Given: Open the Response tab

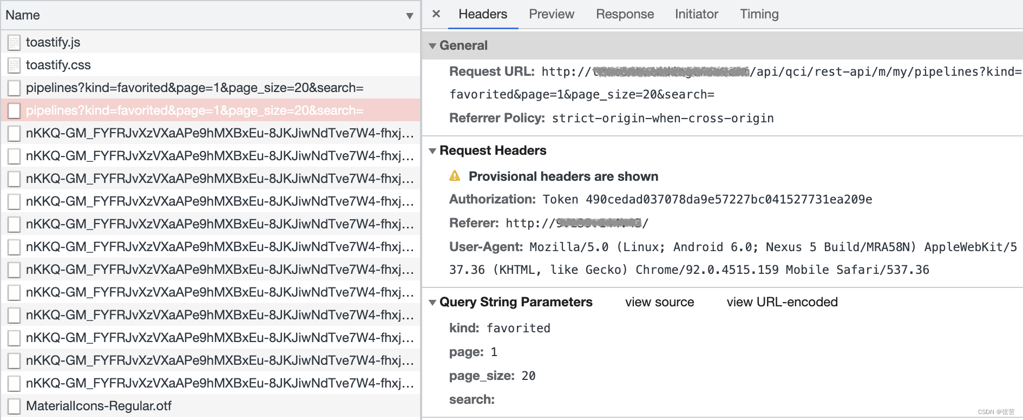Looking at the screenshot, I should click(625, 14).
